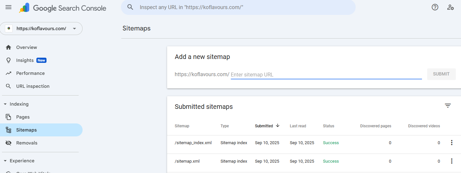The image size is (461, 173).
Task: Toggle sort arrow on Submitted column
Action: click(278, 126)
